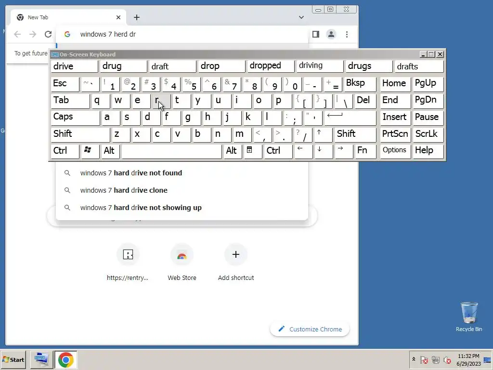
Task: Toggle the right Ctrl key
Action: 278,151
